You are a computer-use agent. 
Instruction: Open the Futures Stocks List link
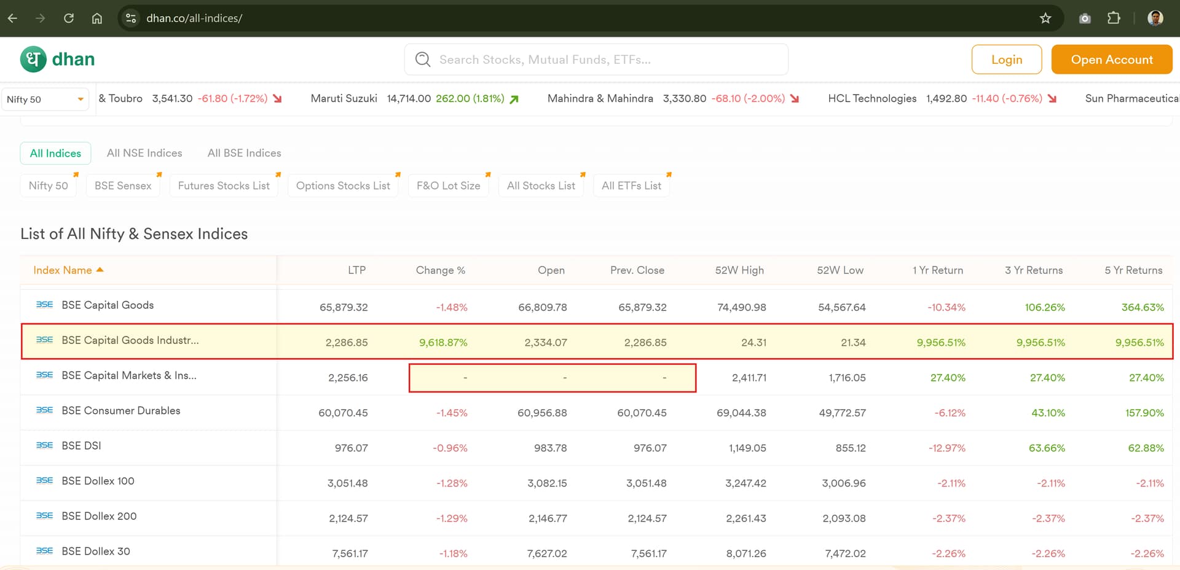tap(224, 185)
